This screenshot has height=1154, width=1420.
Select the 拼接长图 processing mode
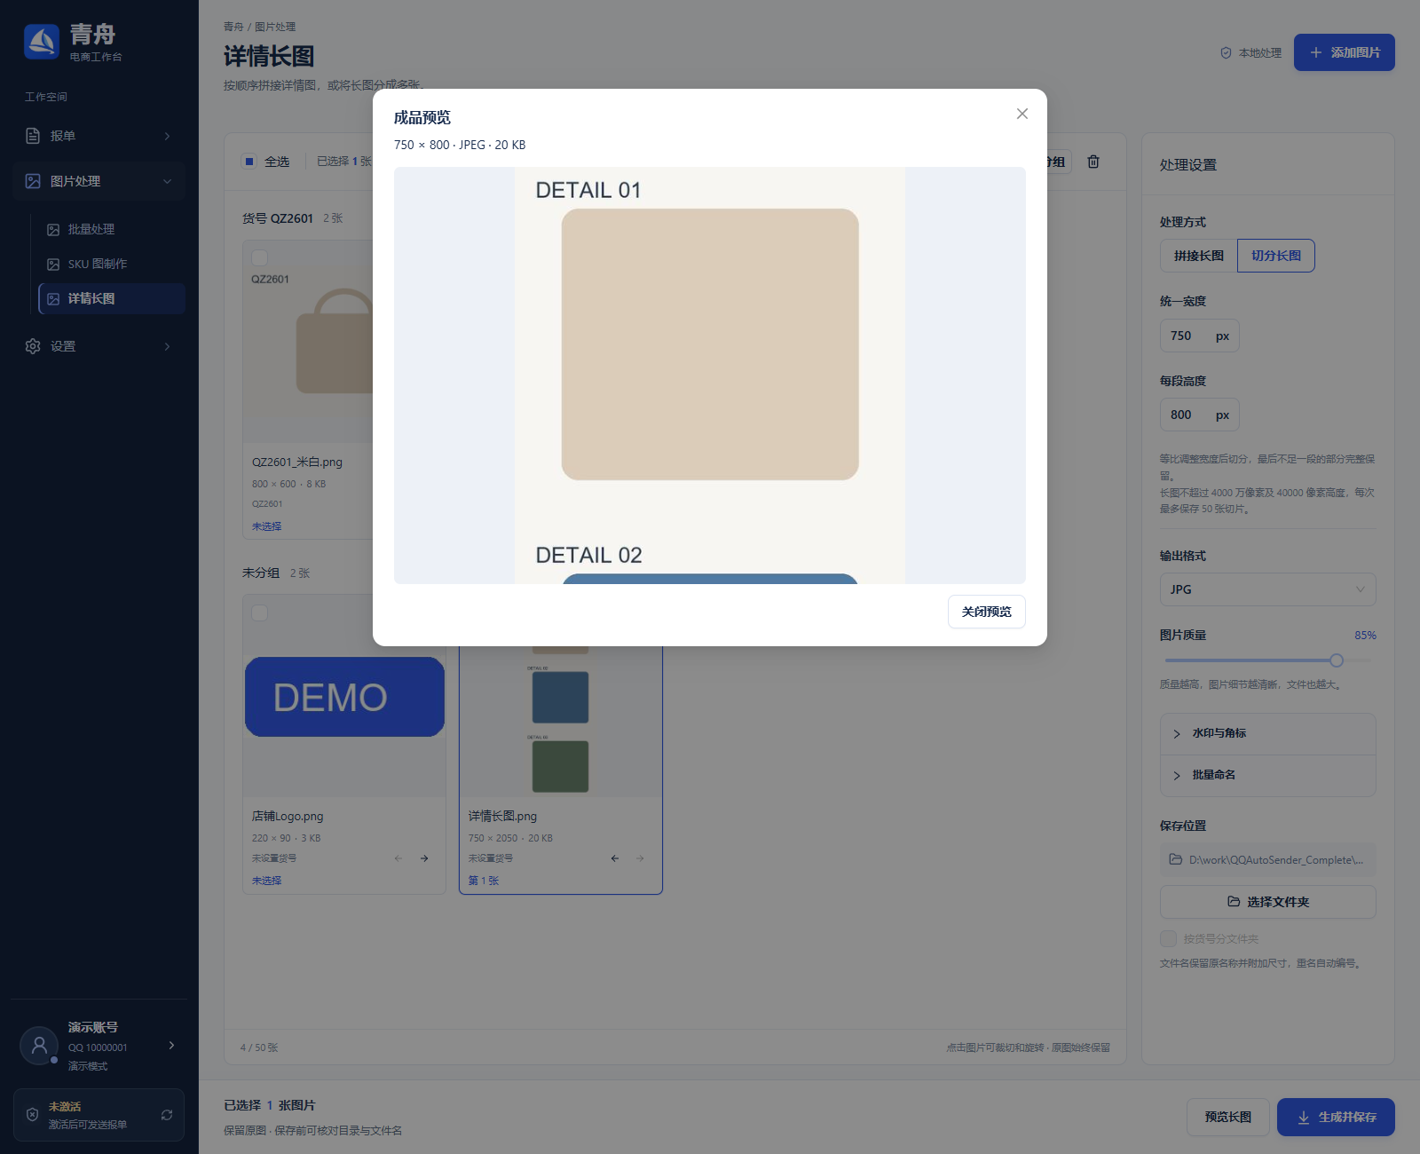(x=1199, y=256)
